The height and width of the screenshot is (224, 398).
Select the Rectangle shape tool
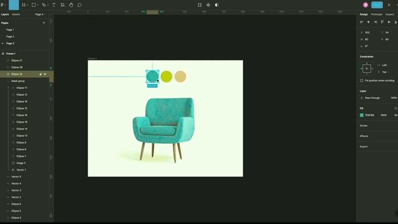[34, 5]
